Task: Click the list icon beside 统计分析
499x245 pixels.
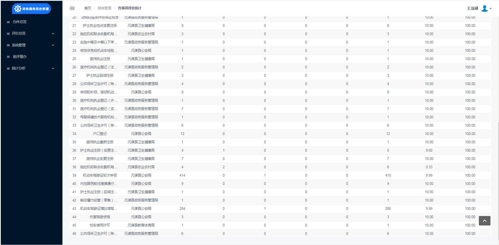Action: point(8,68)
